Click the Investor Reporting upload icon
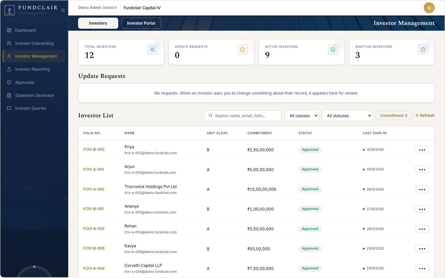The width and height of the screenshot is (445, 278). coord(9,69)
